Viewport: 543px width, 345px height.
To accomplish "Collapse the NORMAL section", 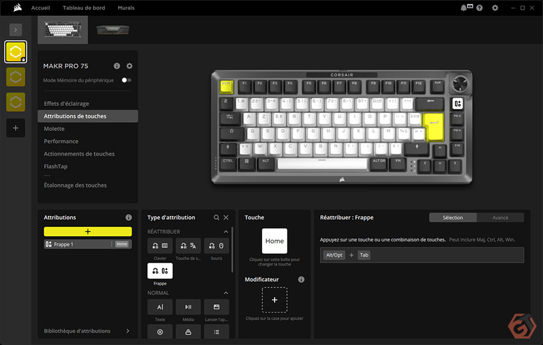I will pos(226,293).
